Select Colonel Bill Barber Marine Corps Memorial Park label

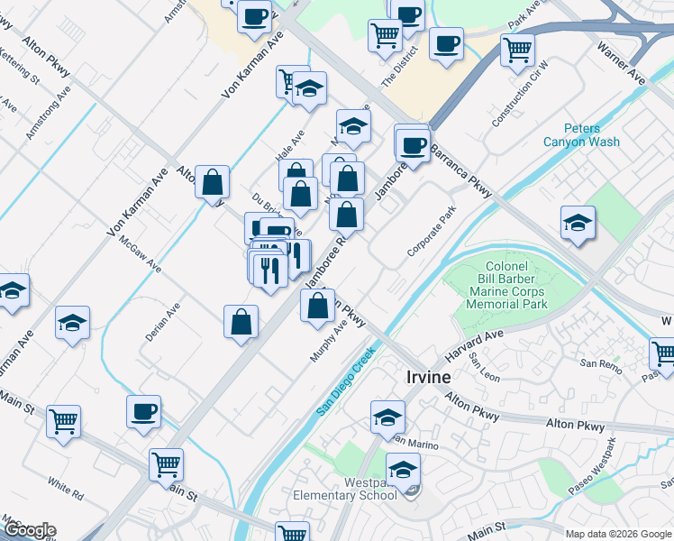pyautogui.click(x=506, y=285)
